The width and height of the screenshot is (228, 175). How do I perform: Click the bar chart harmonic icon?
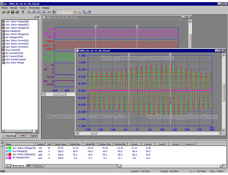80,12
